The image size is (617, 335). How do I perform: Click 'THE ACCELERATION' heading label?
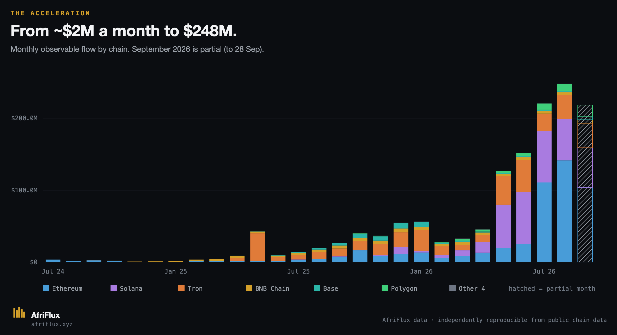pyautogui.click(x=50, y=13)
